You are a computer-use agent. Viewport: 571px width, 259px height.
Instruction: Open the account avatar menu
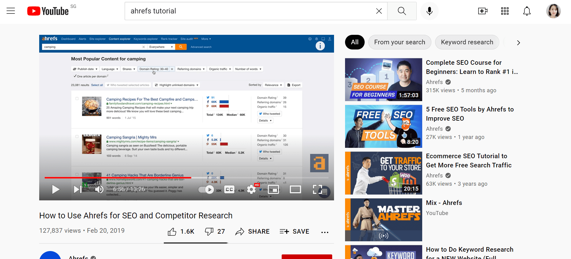coord(553,11)
